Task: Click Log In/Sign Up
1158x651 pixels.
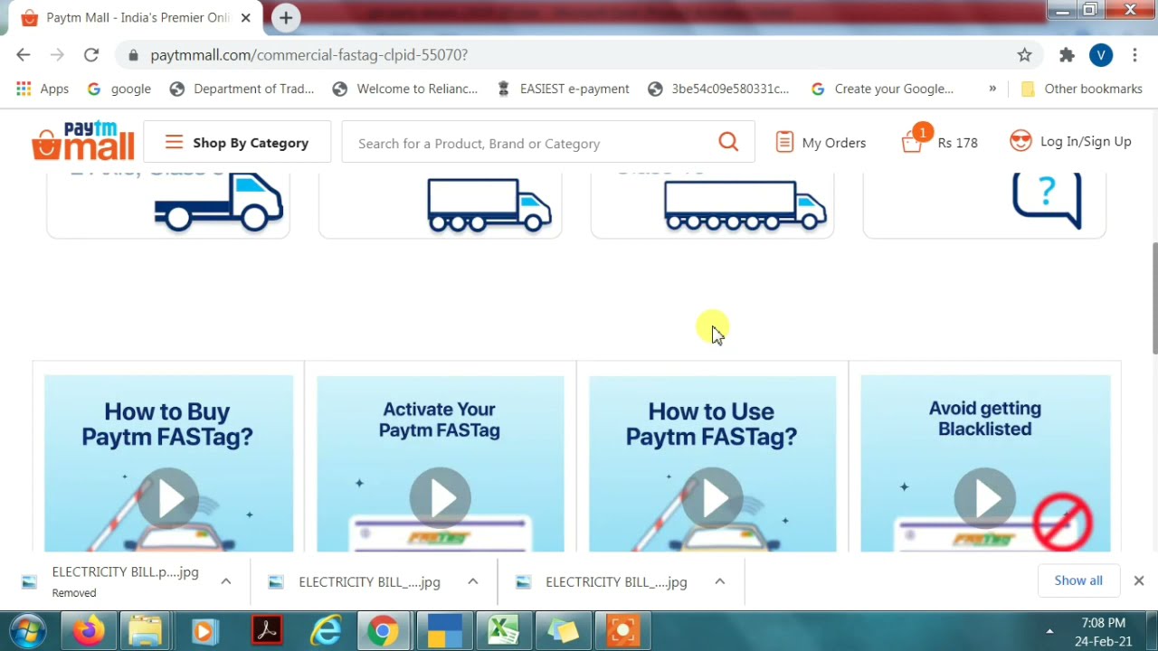Action: click(1070, 141)
